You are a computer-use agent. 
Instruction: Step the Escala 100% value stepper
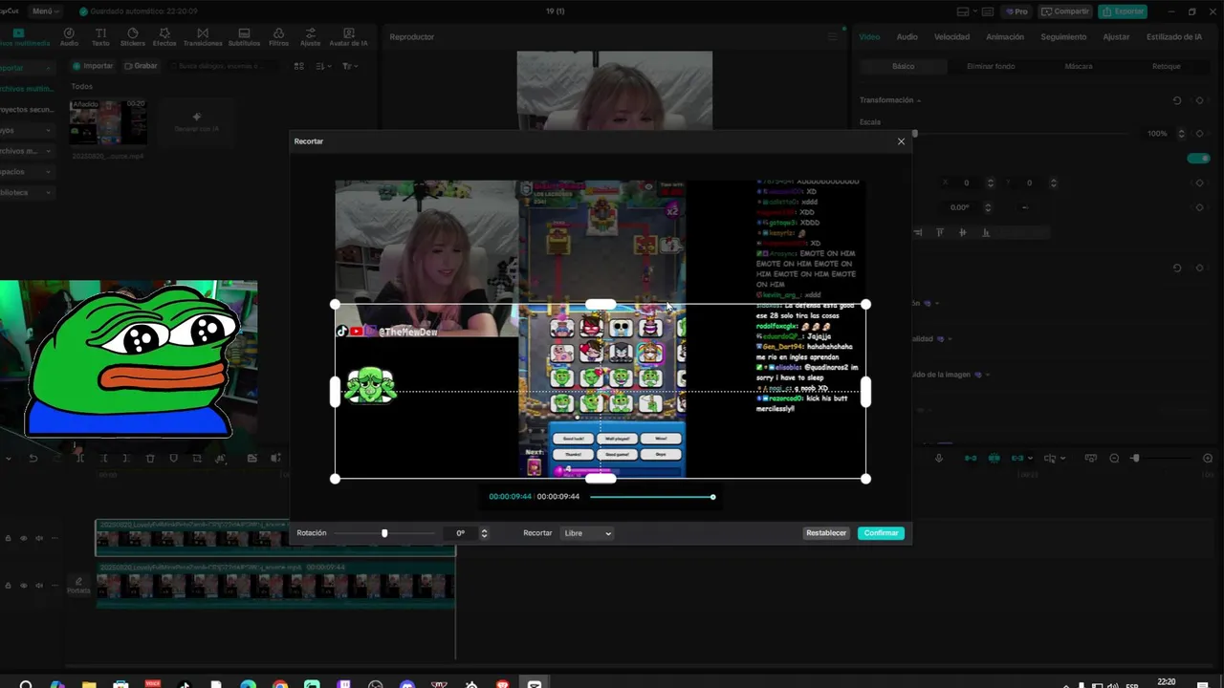[1181, 134]
